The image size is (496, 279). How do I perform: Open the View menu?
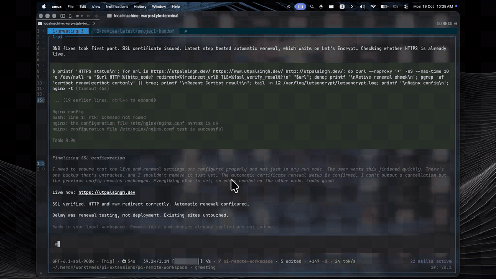(96, 6)
